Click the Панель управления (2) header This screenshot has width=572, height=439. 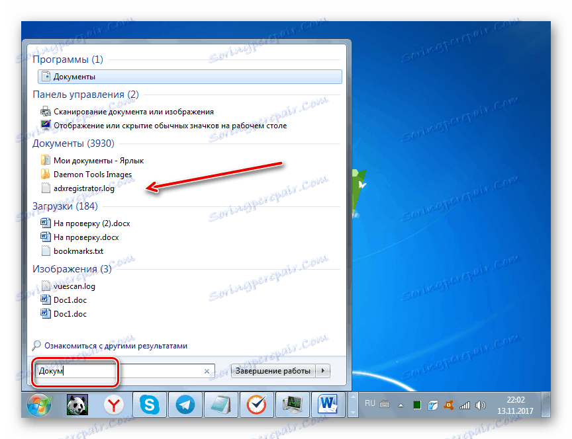coord(85,95)
